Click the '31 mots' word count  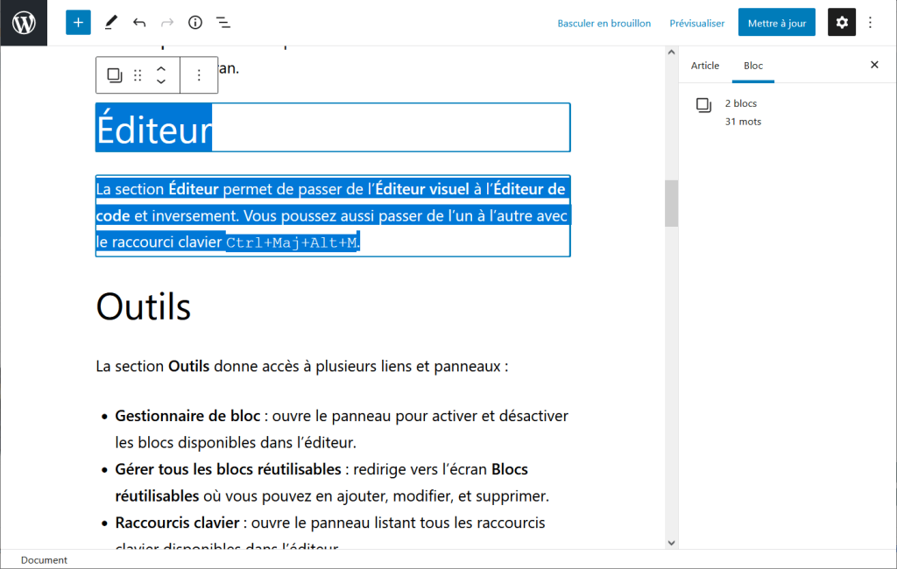pos(743,122)
